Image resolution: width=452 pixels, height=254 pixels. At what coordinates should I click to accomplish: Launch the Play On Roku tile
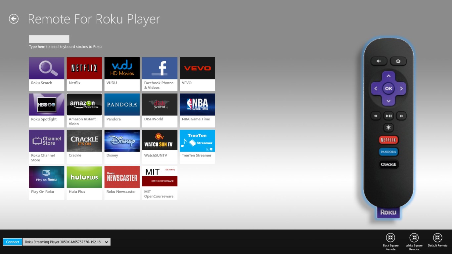pyautogui.click(x=47, y=183)
